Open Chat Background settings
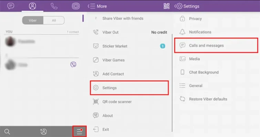 coord(204,72)
